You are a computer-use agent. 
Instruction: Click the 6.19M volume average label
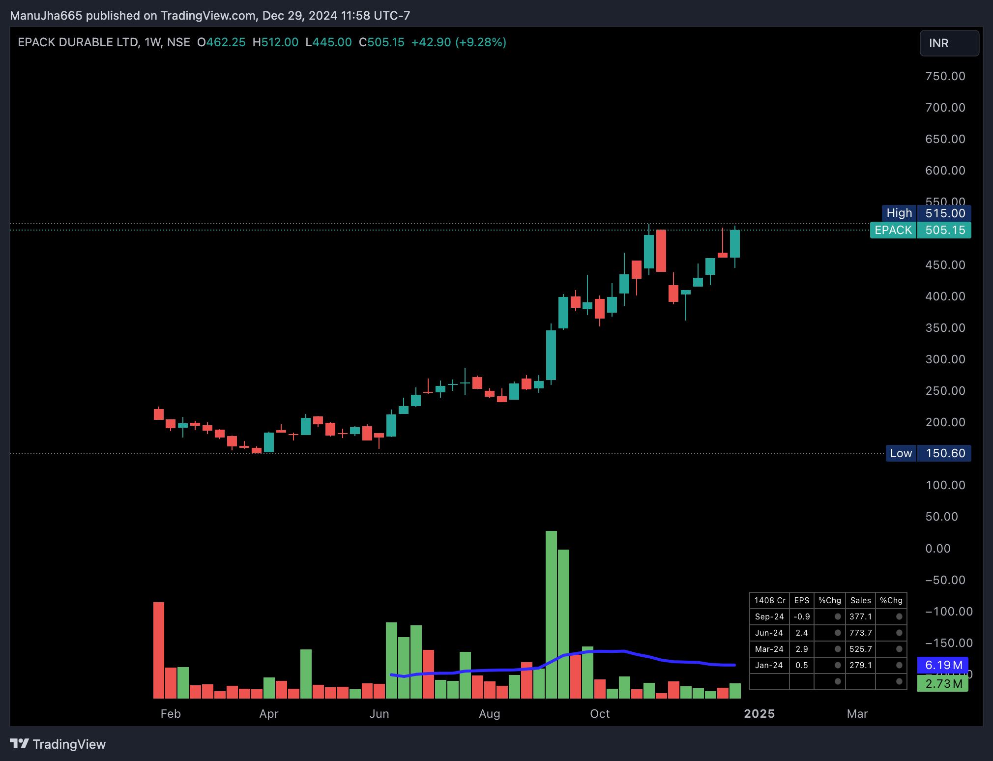coord(943,665)
